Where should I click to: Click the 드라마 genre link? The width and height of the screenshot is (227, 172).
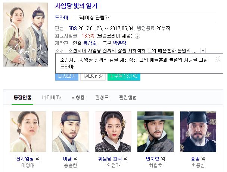pos(62,17)
